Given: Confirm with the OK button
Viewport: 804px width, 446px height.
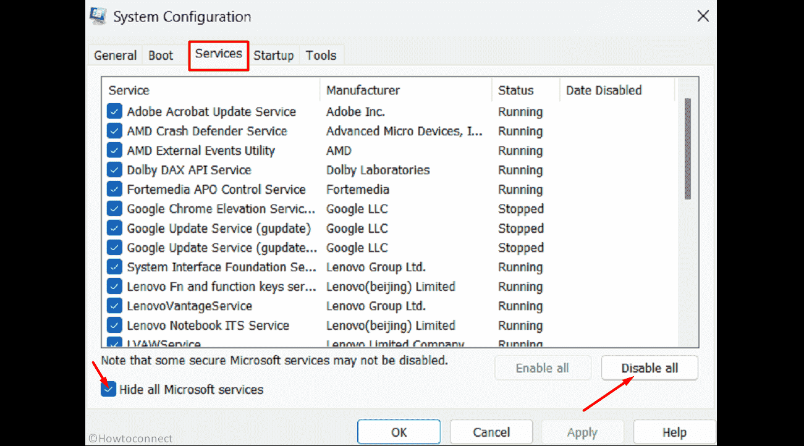Looking at the screenshot, I should (399, 432).
